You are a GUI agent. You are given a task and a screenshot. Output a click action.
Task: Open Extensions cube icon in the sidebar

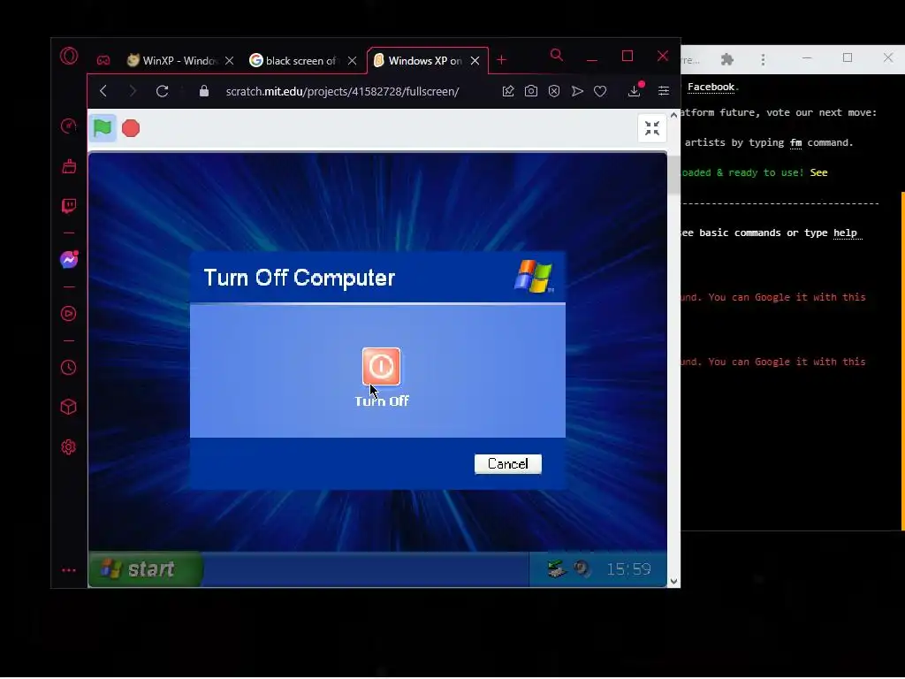pyautogui.click(x=69, y=407)
